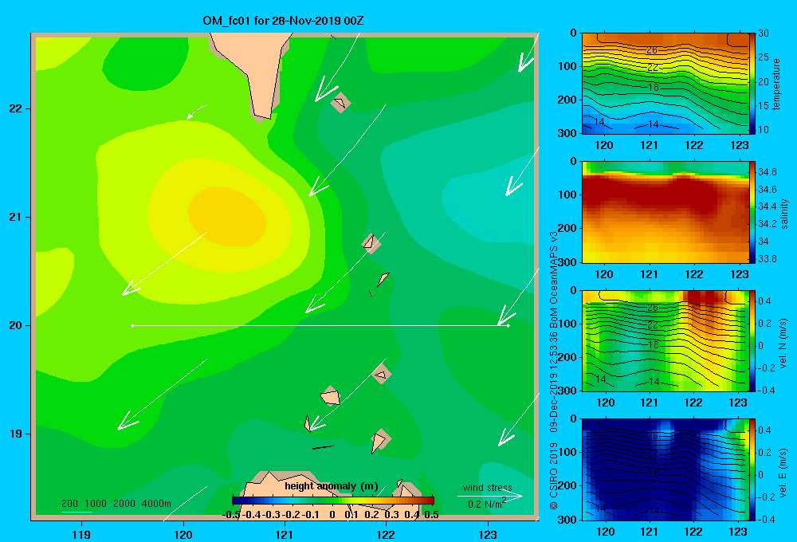Image resolution: width=797 pixels, height=542 pixels.
Task: Click the west endpoint of the section line
Action: [132, 325]
